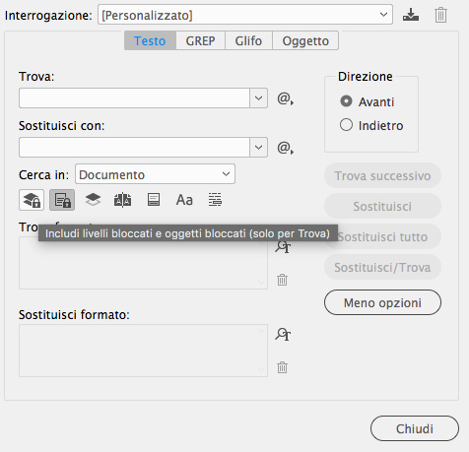The width and height of the screenshot is (469, 452).
Task: Select the Indietro direction radio button
Action: (346, 125)
